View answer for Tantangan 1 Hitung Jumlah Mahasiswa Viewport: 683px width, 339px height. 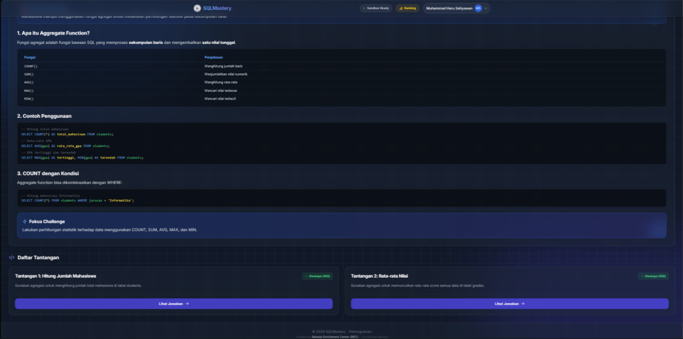[173, 304]
